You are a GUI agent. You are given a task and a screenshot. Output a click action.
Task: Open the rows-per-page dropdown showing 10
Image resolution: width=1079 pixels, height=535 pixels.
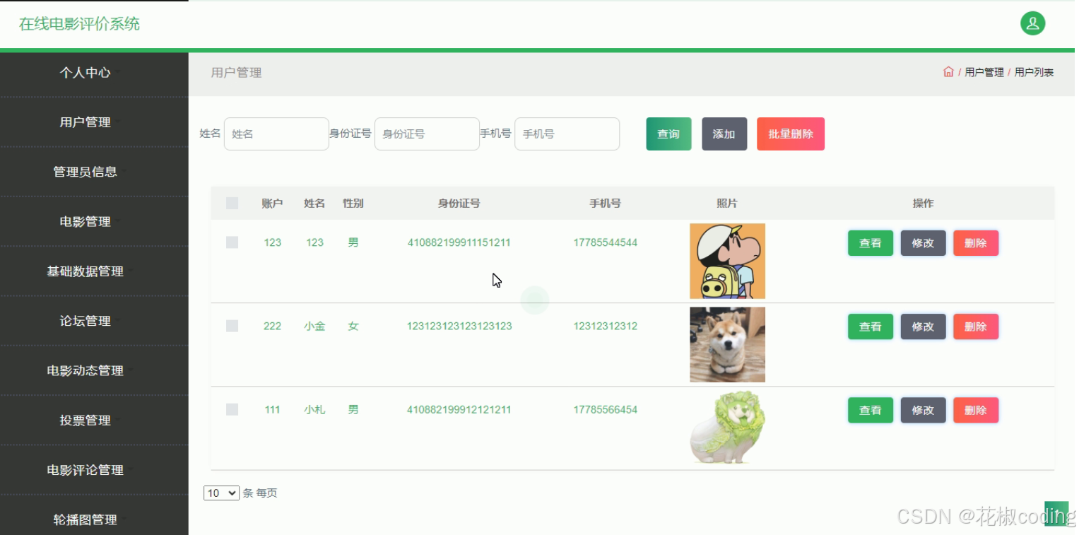pyautogui.click(x=221, y=493)
